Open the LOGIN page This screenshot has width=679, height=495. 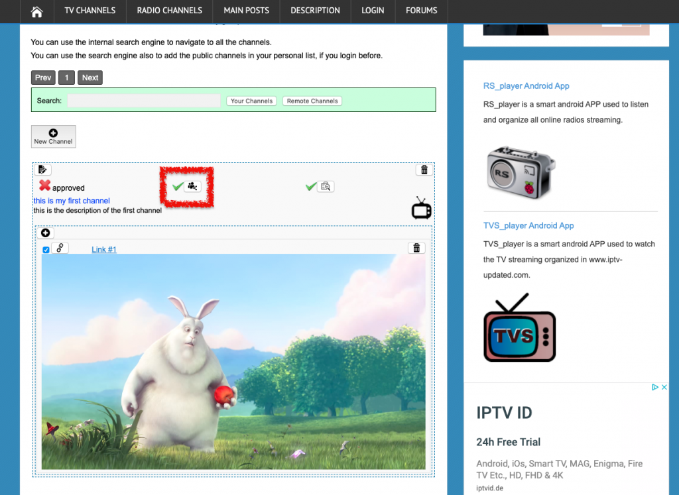[x=373, y=11]
